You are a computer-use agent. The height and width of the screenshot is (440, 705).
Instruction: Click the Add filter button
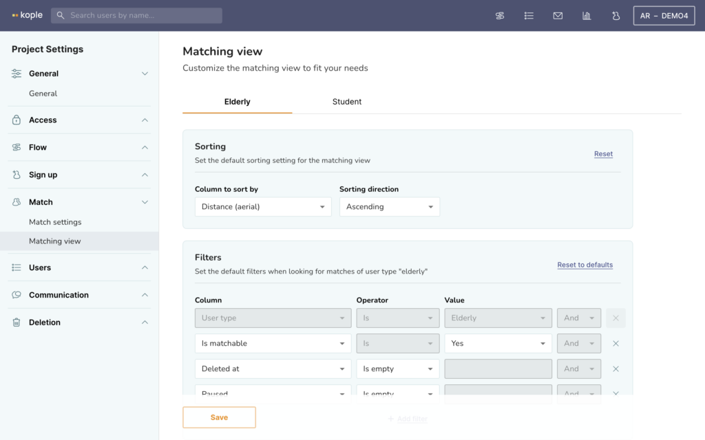408,419
